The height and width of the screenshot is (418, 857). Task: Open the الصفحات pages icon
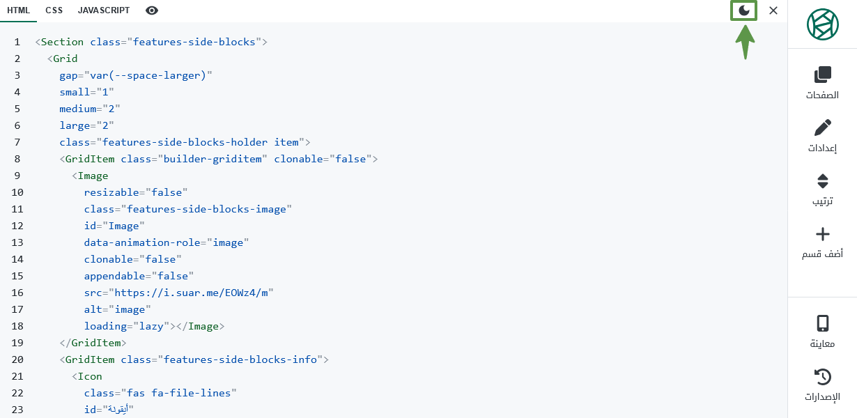tap(823, 74)
